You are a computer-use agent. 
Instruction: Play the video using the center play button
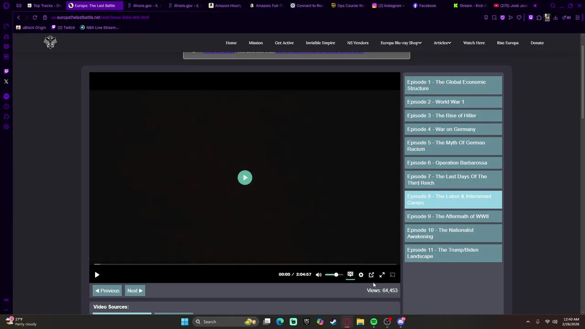(x=245, y=178)
